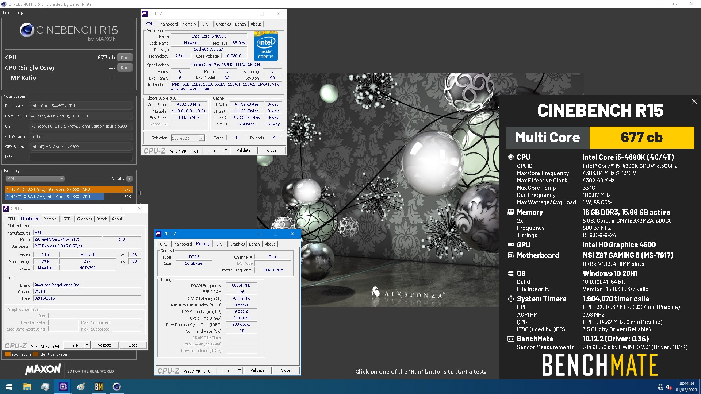Click Close button in Mainboard CPU-Z window
The image size is (701, 394).
133,345
